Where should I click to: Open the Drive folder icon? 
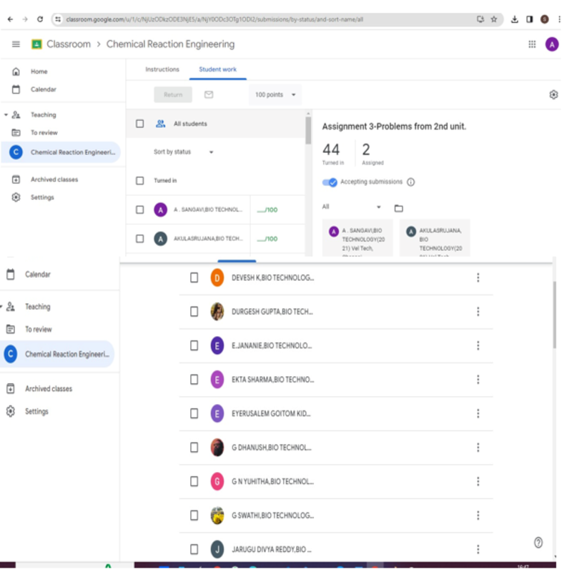399,208
